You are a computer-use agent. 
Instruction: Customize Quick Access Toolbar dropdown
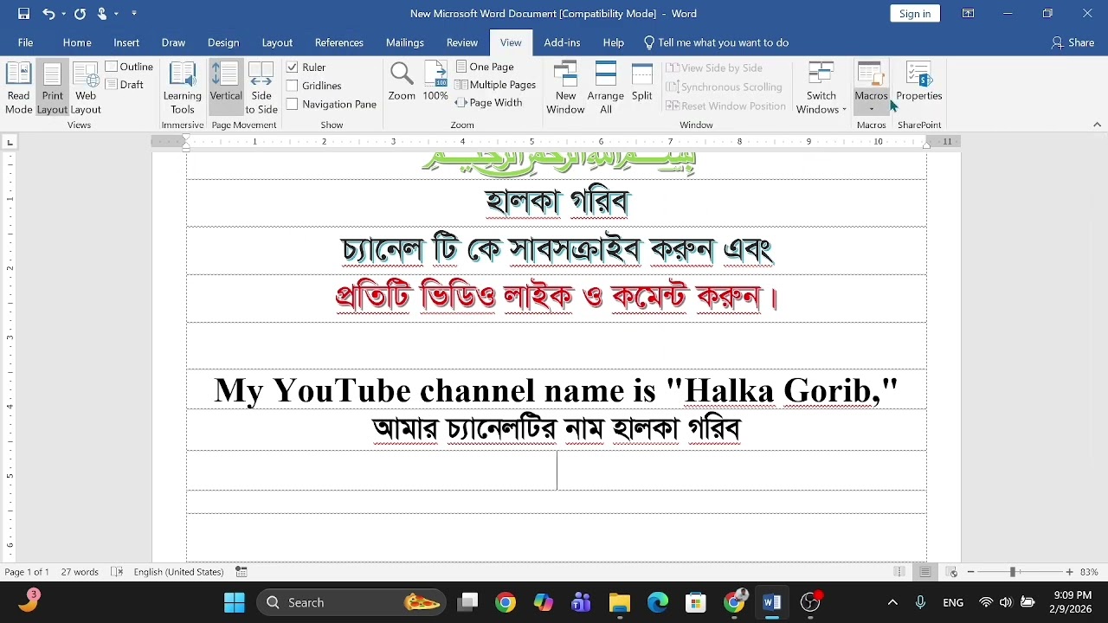point(133,14)
